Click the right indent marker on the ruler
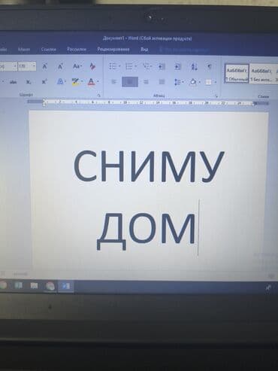 [x=254, y=103]
